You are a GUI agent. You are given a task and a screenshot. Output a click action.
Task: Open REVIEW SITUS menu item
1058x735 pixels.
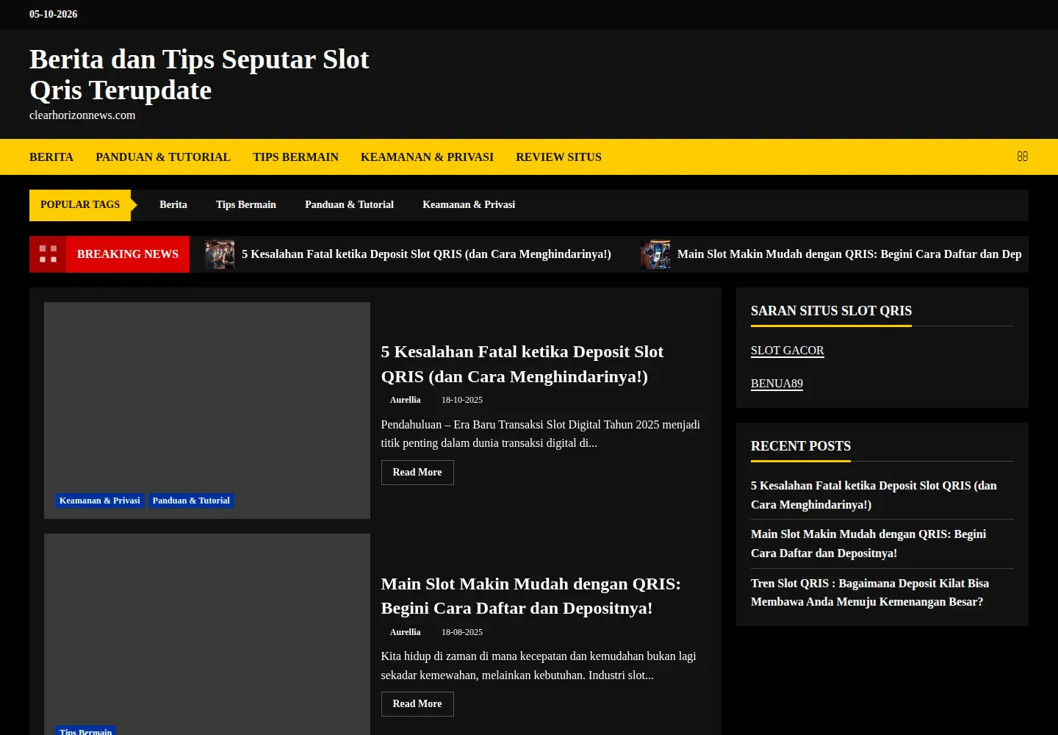558,157
